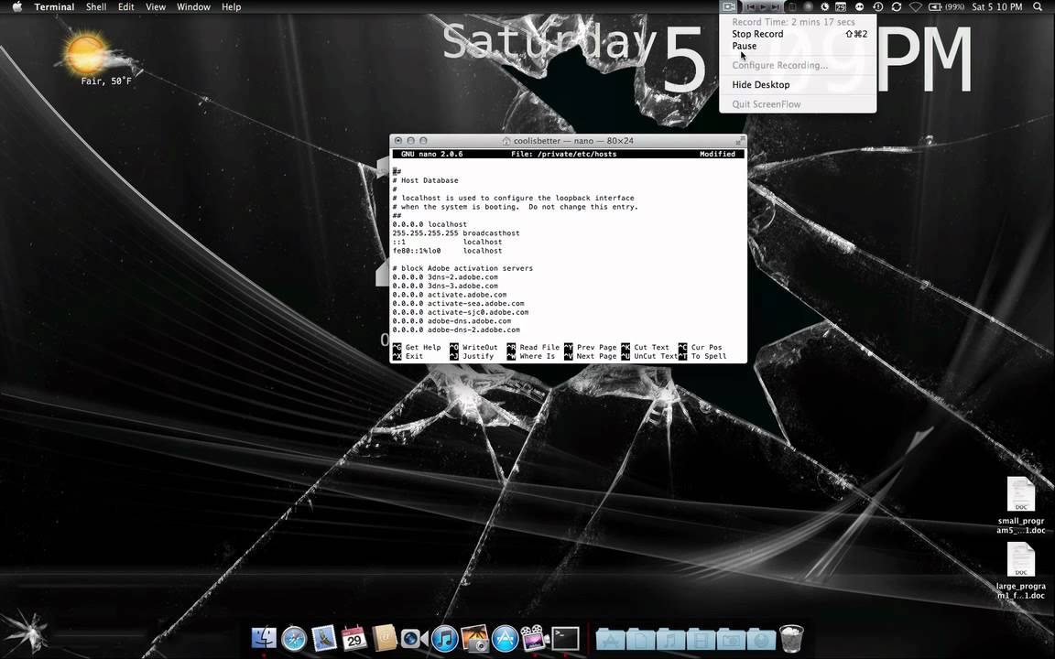Screen dimensions: 1055x659
Task: Open the Mail stamp icon in Dock
Action: tap(323, 638)
